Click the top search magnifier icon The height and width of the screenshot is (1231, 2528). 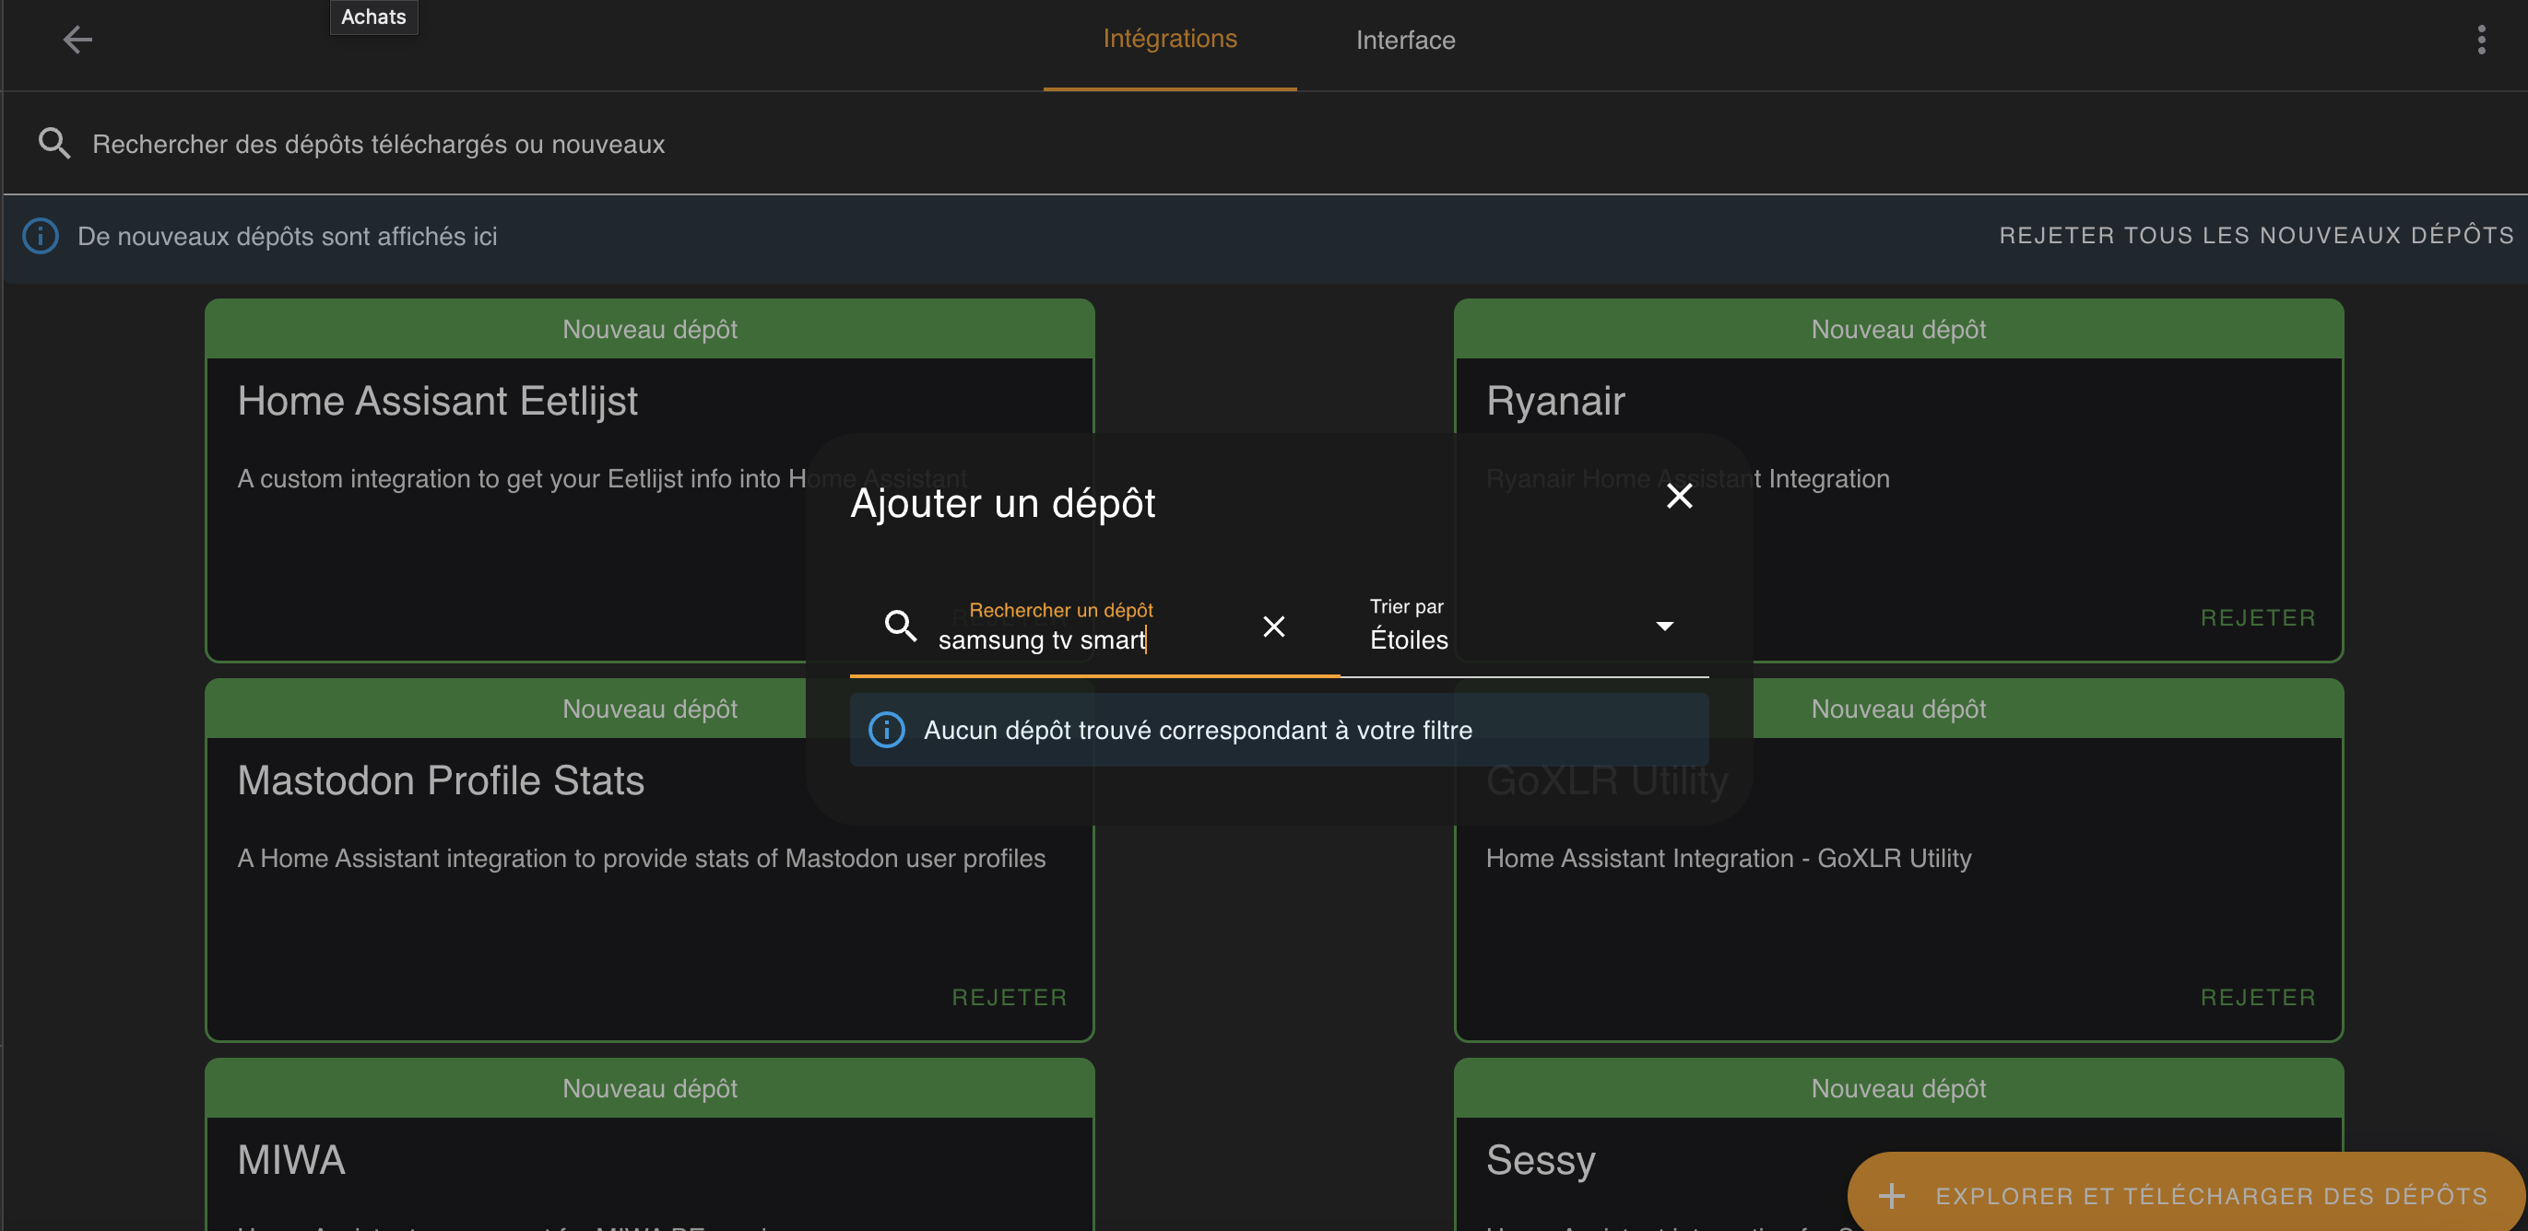tap(54, 143)
